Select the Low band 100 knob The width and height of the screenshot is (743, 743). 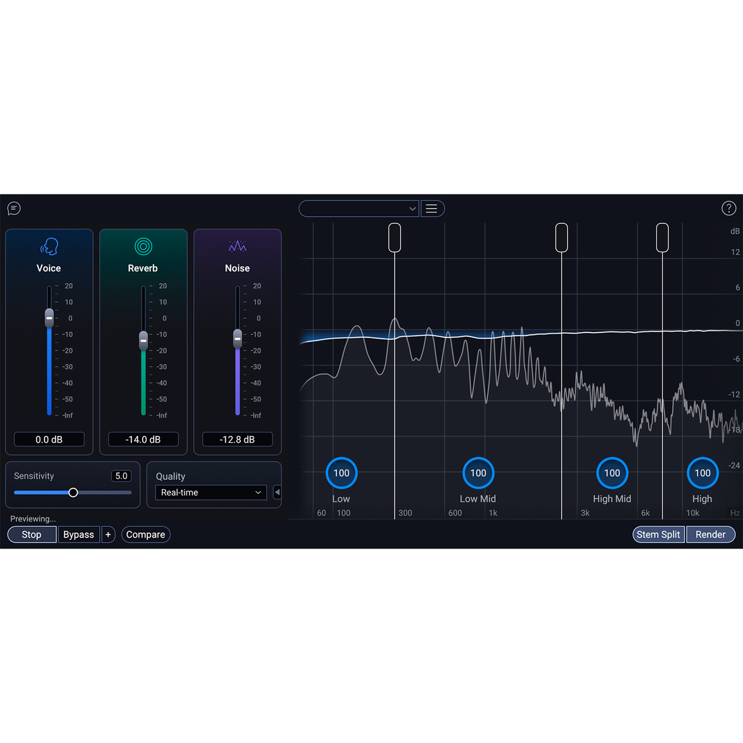click(x=341, y=473)
